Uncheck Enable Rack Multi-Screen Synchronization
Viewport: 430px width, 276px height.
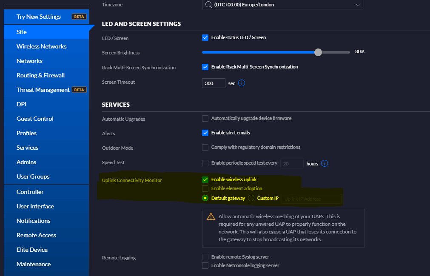[205, 67]
